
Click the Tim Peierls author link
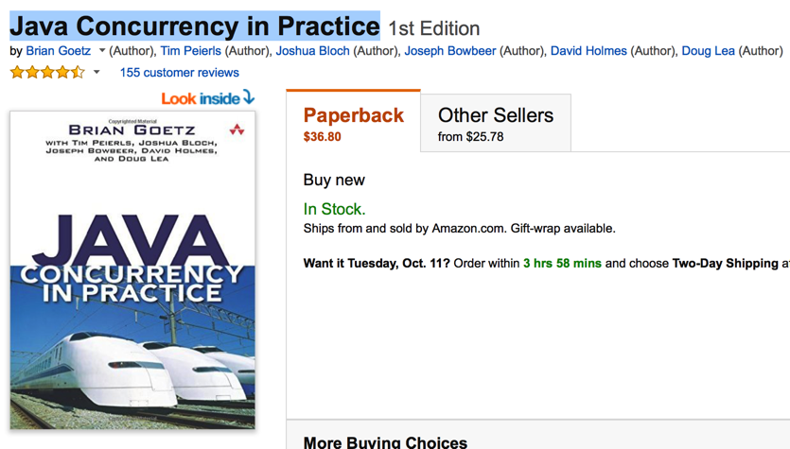[x=190, y=51]
